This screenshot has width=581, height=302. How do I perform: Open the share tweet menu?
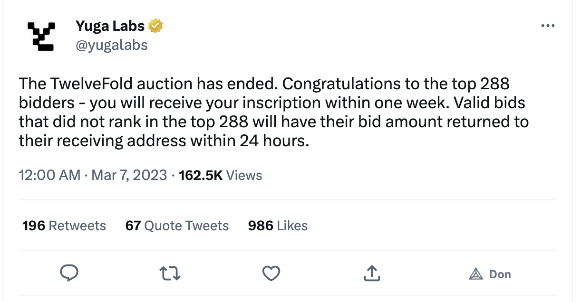(x=372, y=273)
